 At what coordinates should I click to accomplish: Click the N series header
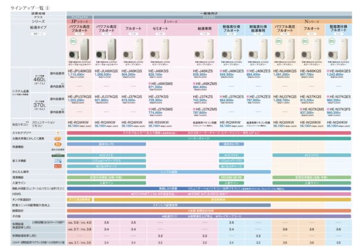point(311,21)
